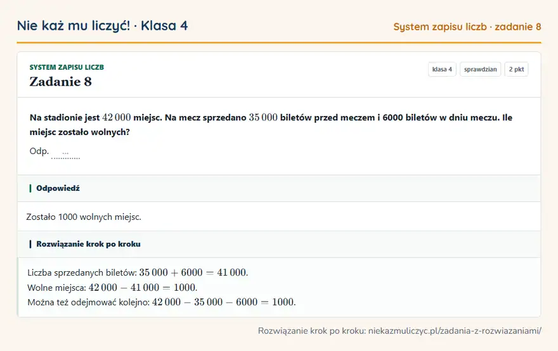Select the 'klasa 4' tag
Viewport: 558px width, 351px height.
442,69
